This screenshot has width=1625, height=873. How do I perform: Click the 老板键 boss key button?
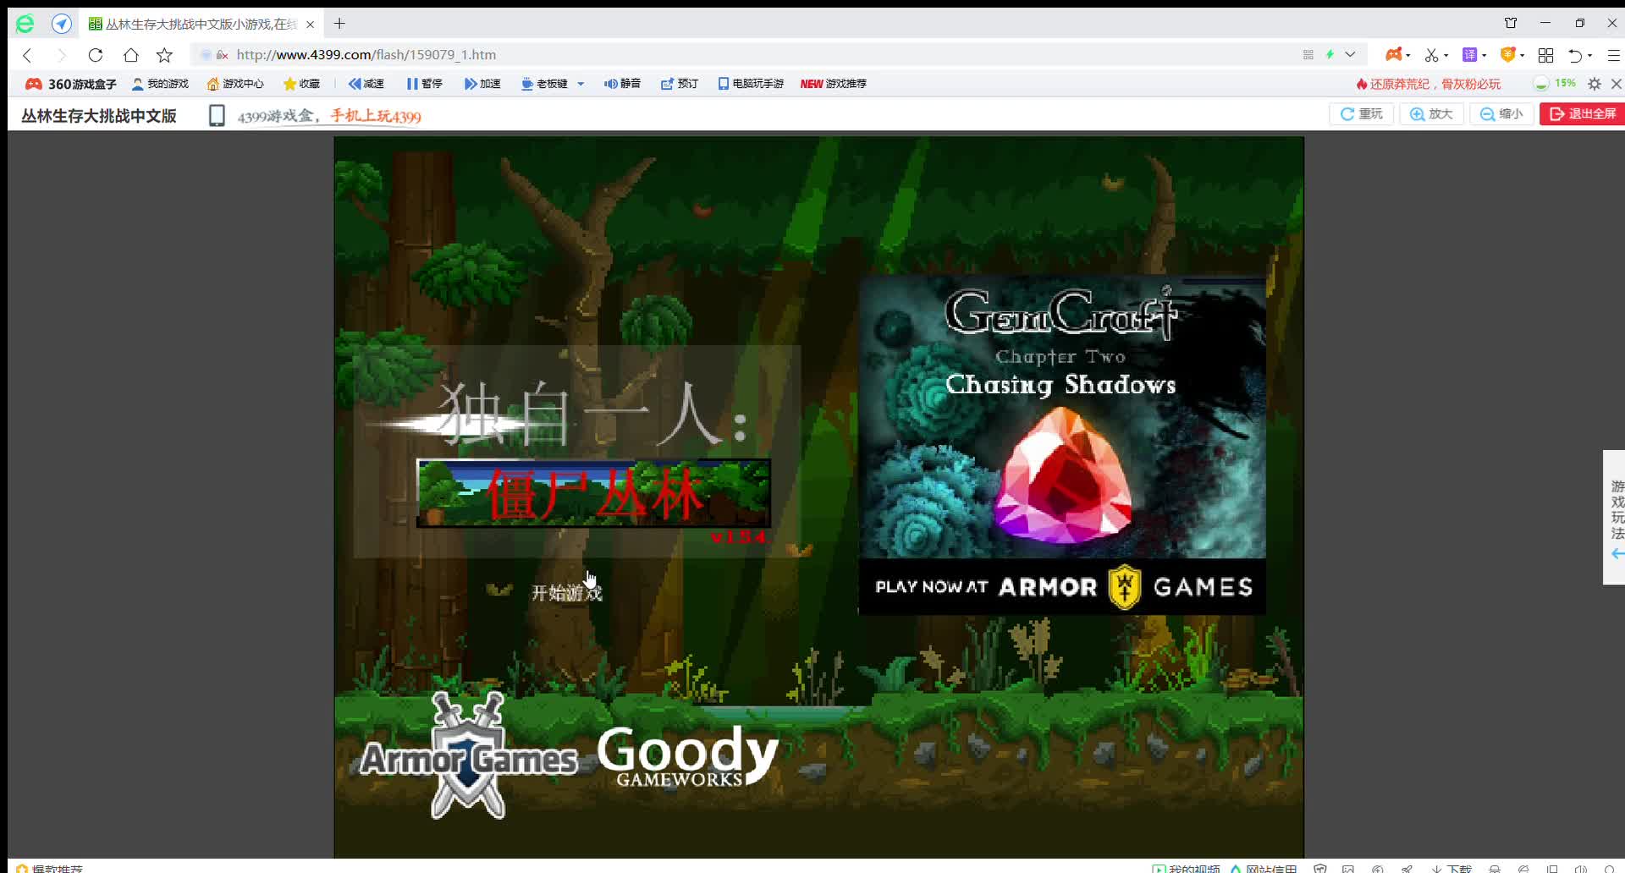click(x=544, y=84)
